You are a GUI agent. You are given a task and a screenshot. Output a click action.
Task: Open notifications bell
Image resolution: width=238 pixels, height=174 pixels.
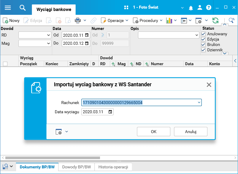point(191,8)
